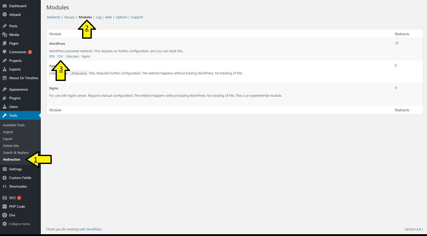Image resolution: width=427 pixels, height=236 pixels.
Task: Click the Experts person icon
Action: 5,69
